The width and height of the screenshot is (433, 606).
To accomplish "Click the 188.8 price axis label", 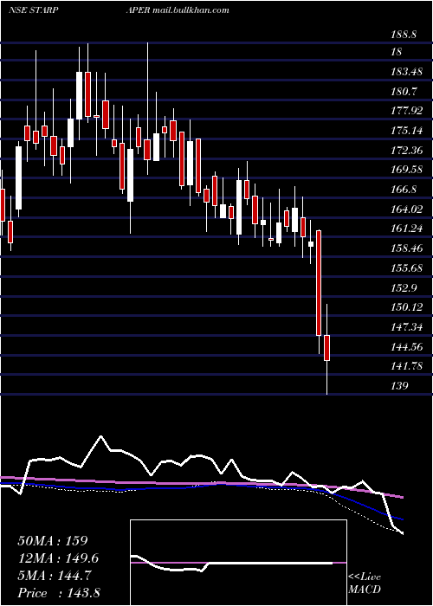I will coord(404,35).
